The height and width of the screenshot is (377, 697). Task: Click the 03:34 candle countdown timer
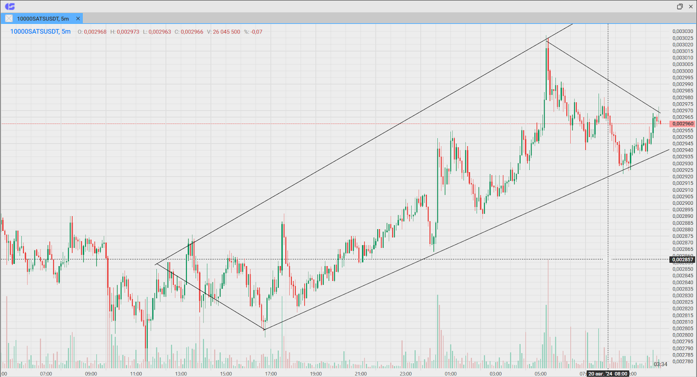pyautogui.click(x=660, y=364)
